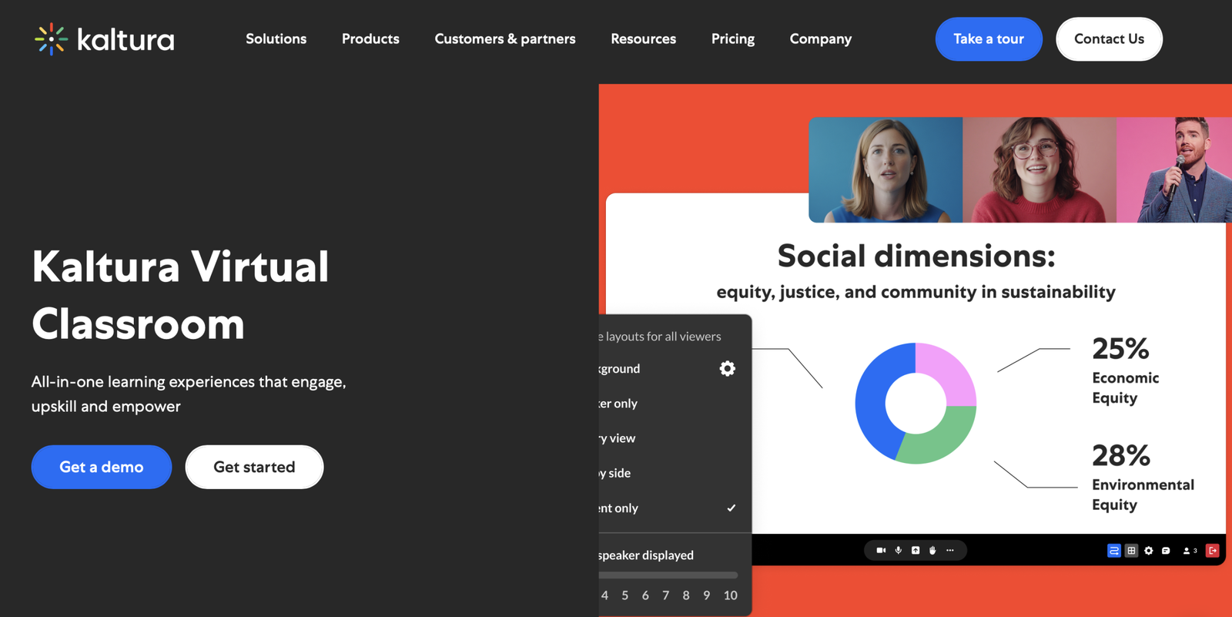Toggle the camera icon in the classroom toolbar

tap(881, 551)
